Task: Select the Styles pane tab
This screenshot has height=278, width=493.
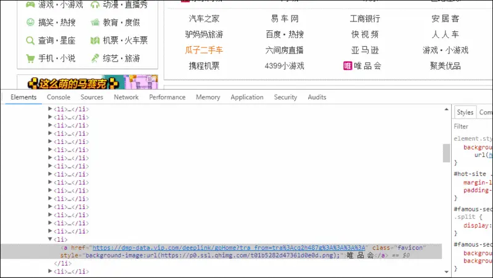Action: point(465,113)
